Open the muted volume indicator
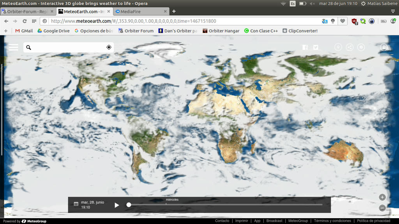The height and width of the screenshot is (224, 399). coord(312,3)
